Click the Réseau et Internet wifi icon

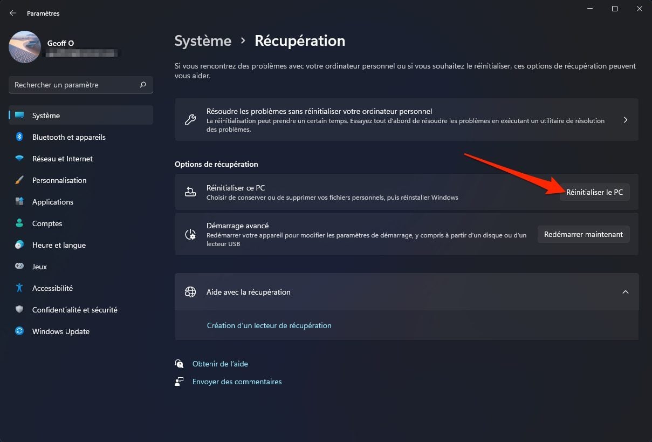(x=19, y=159)
